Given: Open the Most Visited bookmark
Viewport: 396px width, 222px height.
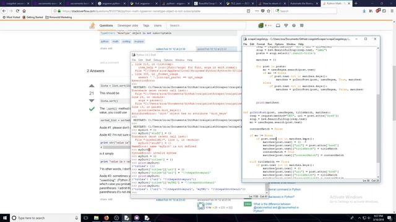Looking at the screenshot, I should 11,17.
